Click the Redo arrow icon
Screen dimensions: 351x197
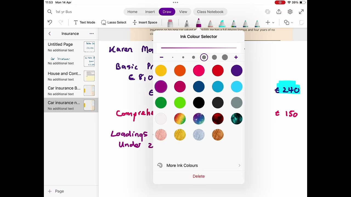coord(61,22)
